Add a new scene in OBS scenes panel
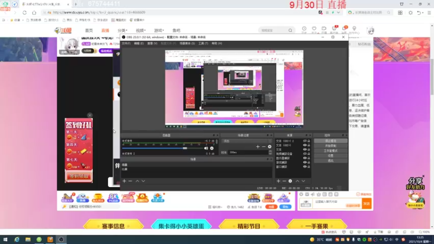Screen dimensions: 434x244 tap(124, 181)
